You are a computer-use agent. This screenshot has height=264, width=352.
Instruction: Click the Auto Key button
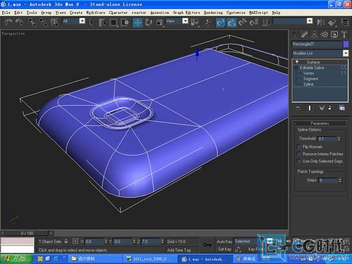[x=224, y=242]
